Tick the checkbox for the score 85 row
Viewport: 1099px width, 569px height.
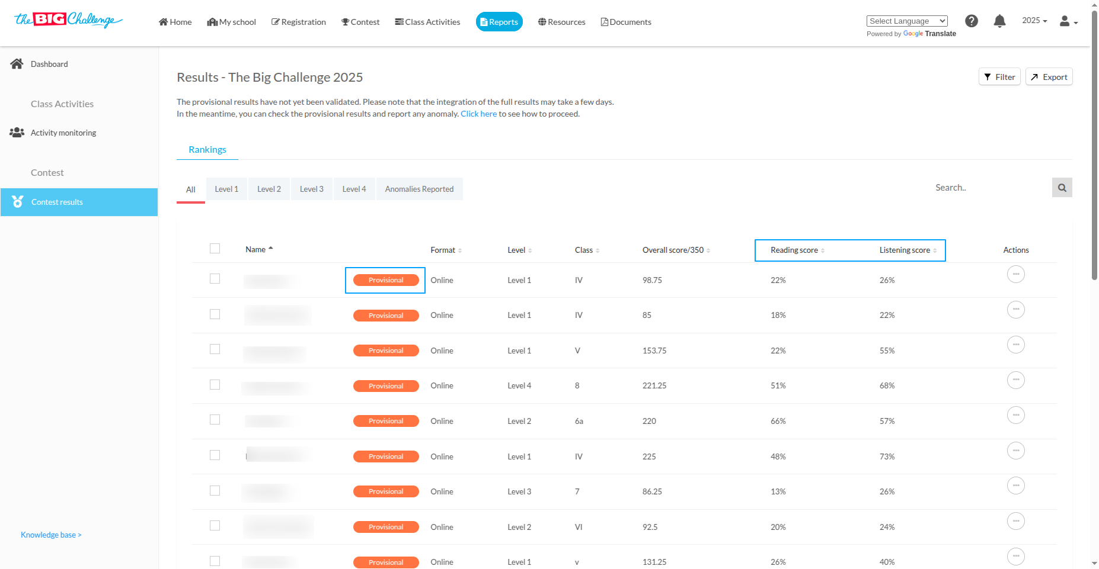[x=215, y=314]
